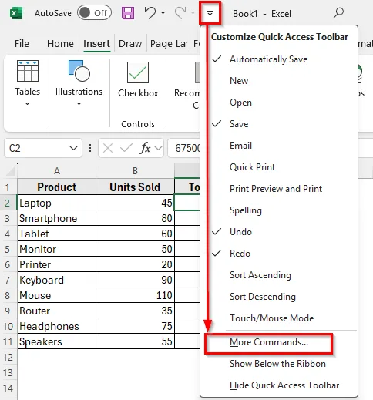The width and height of the screenshot is (373, 400).
Task: Uncheck Undo in Quick Access menu
Action: coord(279,232)
